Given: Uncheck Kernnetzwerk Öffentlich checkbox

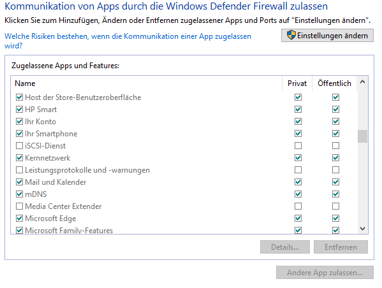Looking at the screenshot, I should coord(335,158).
